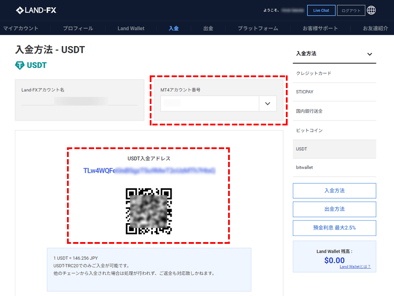The image size is (394, 296).
Task: Choose STICPAY deposit method
Action: pyautogui.click(x=334, y=92)
